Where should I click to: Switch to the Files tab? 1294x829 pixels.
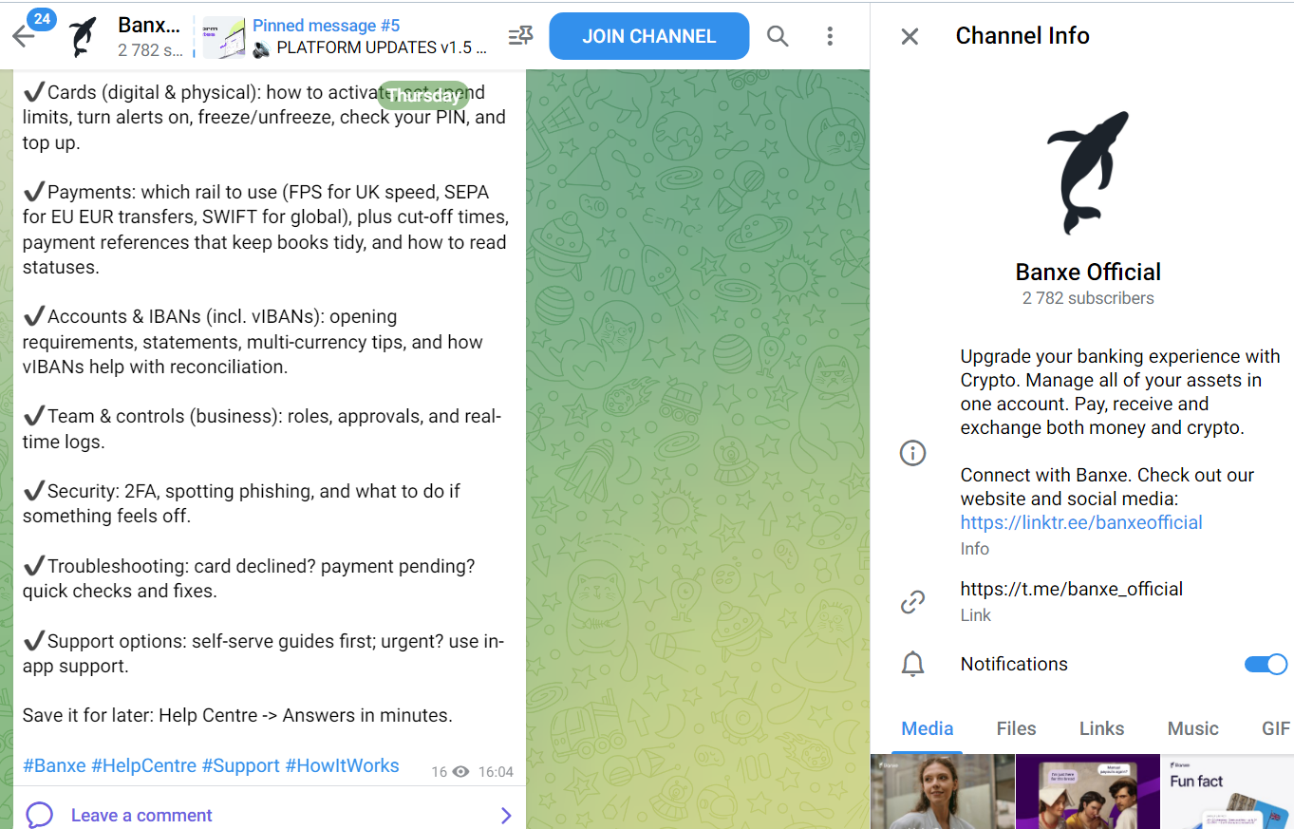(1016, 728)
